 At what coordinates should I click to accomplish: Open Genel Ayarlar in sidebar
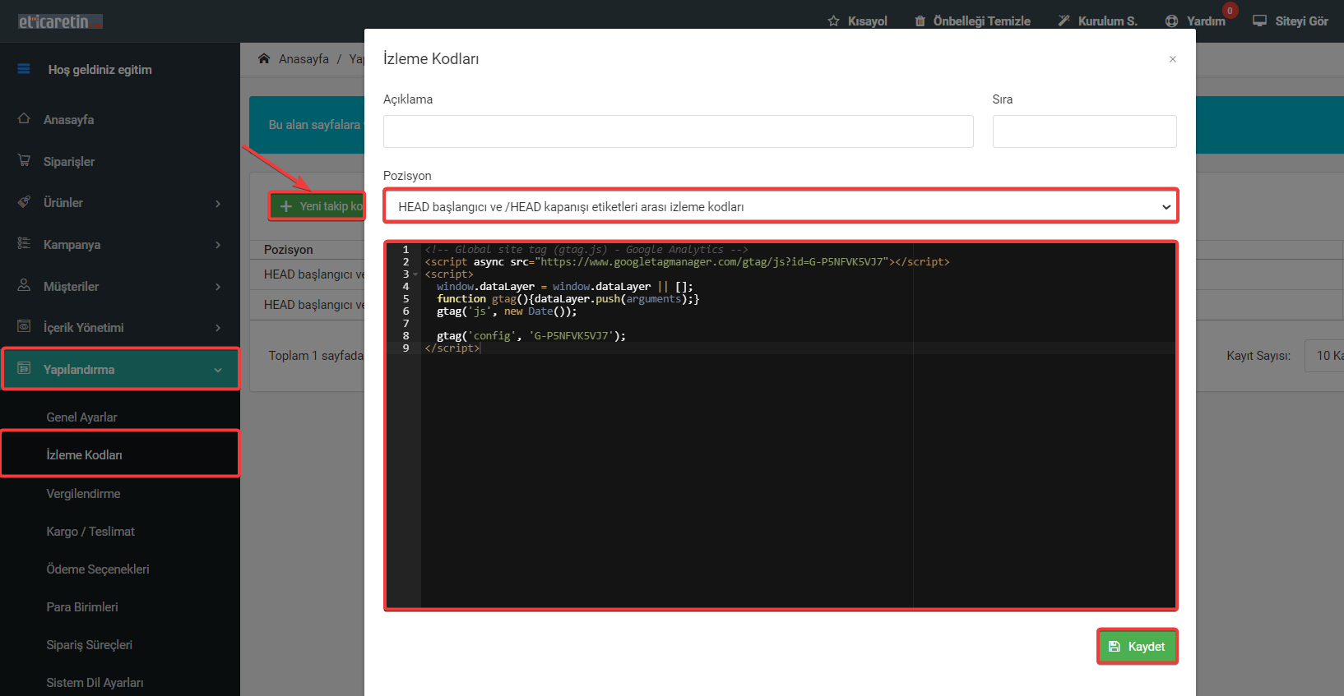(x=81, y=417)
